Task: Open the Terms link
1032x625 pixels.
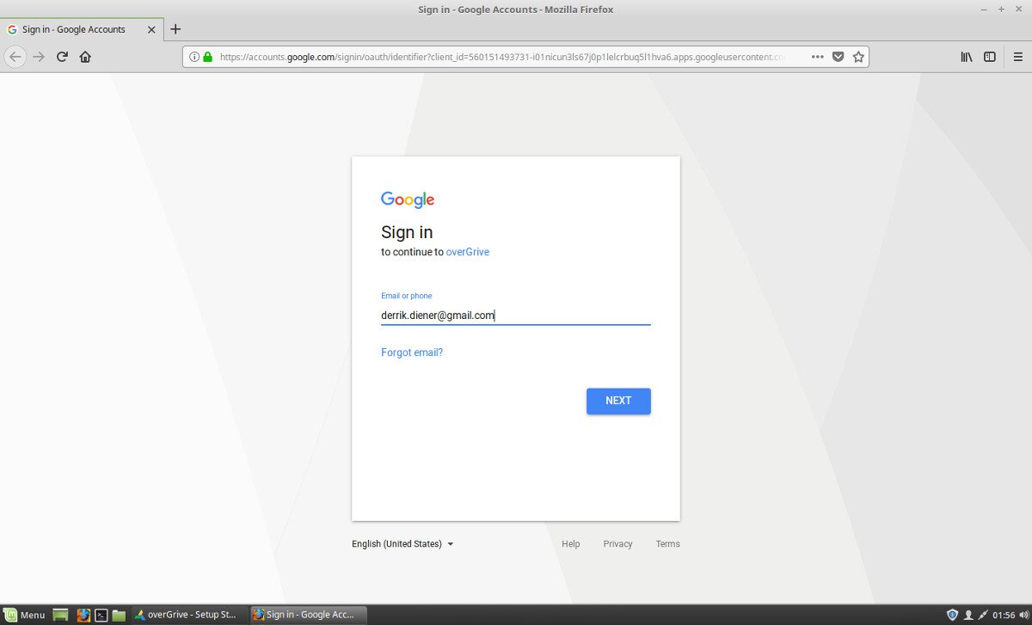Action: pyautogui.click(x=667, y=544)
